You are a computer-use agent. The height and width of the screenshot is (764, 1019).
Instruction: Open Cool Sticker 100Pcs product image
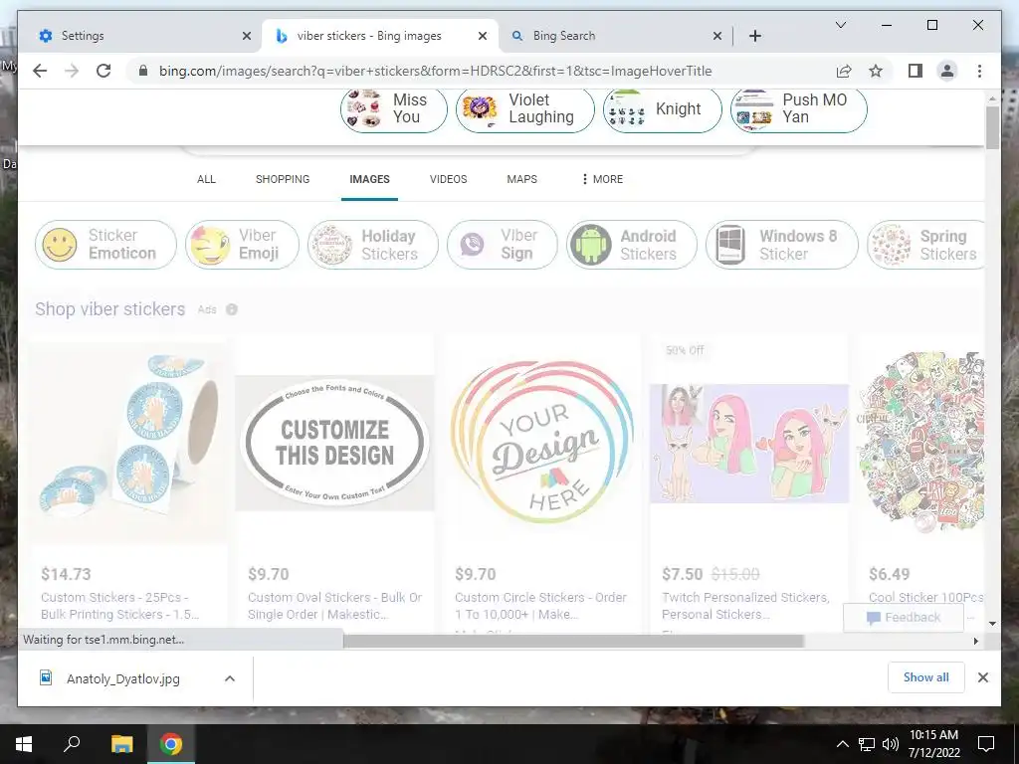920,443
